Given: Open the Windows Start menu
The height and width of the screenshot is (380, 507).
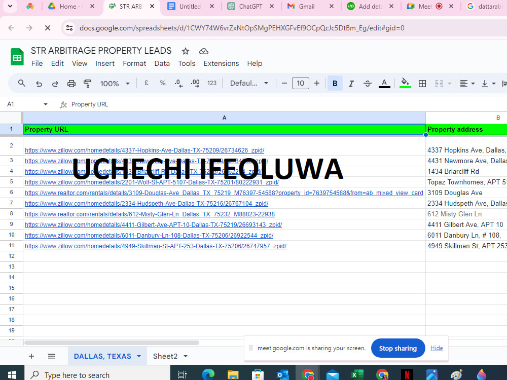Looking at the screenshot, I should [12, 374].
